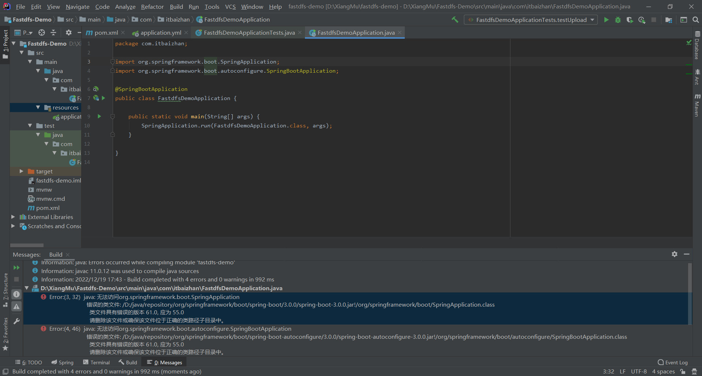
Task: Open the Analyze menu
Action: click(125, 7)
